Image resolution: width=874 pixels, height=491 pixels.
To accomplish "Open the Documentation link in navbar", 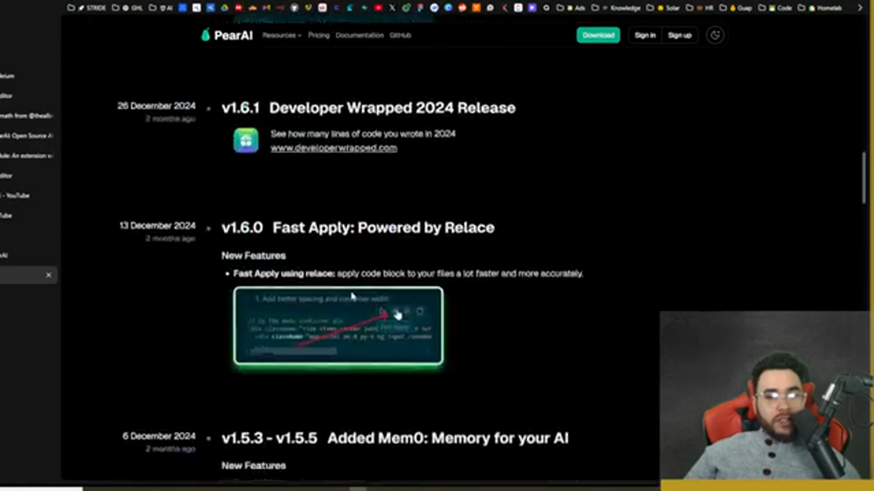I will click(359, 35).
